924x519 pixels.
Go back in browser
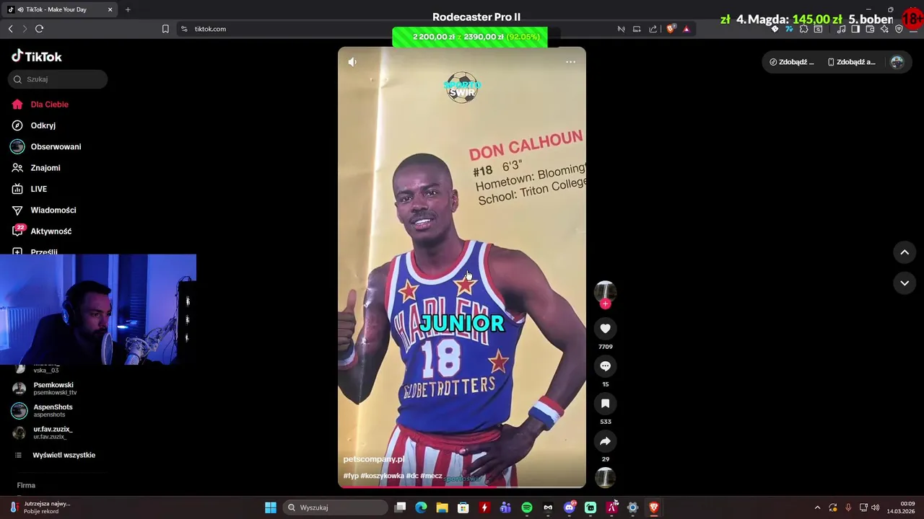pyautogui.click(x=10, y=29)
